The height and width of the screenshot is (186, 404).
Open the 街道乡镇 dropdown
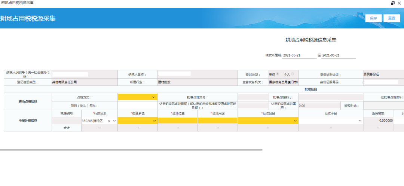pos(137,121)
